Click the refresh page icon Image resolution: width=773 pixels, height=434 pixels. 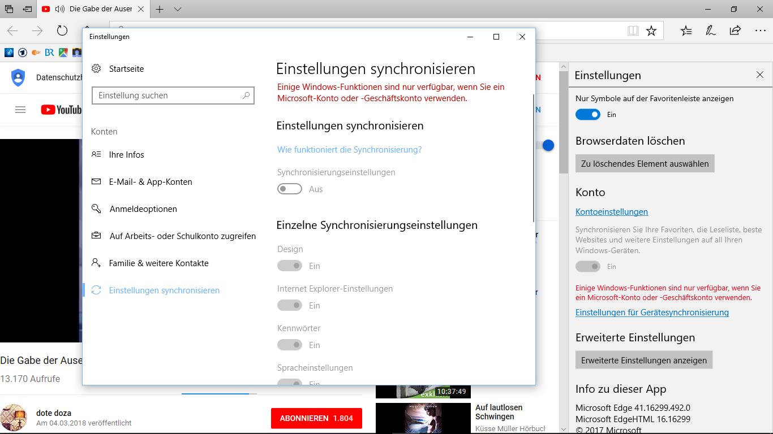(62, 31)
